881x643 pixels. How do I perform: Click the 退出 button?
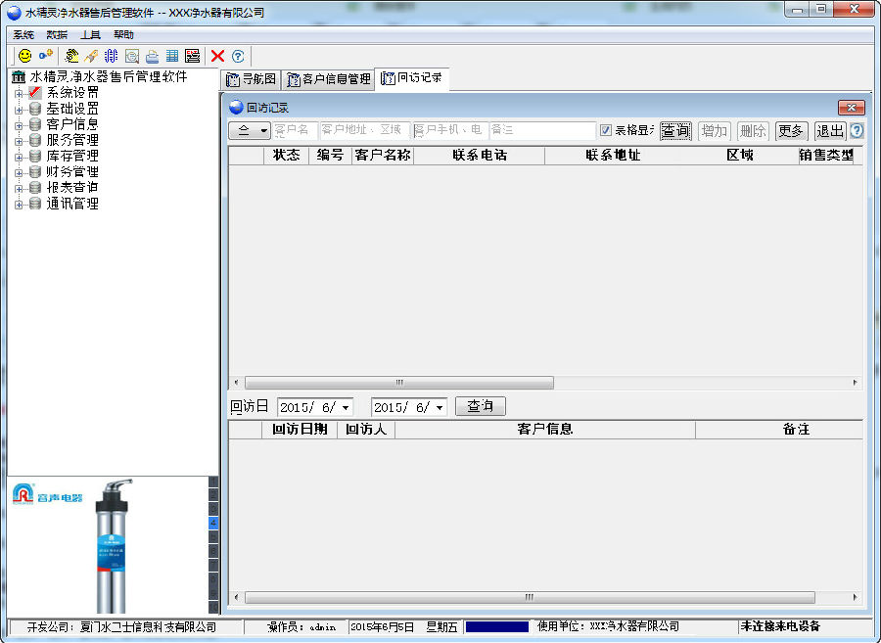[830, 131]
